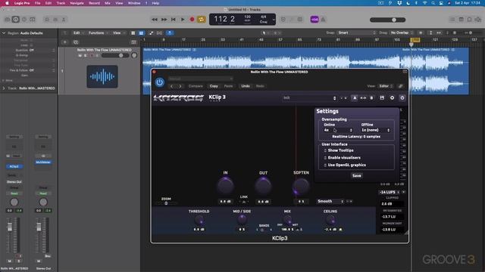Go to beginning with transport button

coord(174,20)
